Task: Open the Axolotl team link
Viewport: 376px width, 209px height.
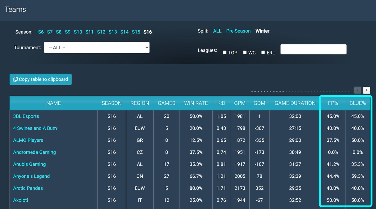Action: [21, 200]
